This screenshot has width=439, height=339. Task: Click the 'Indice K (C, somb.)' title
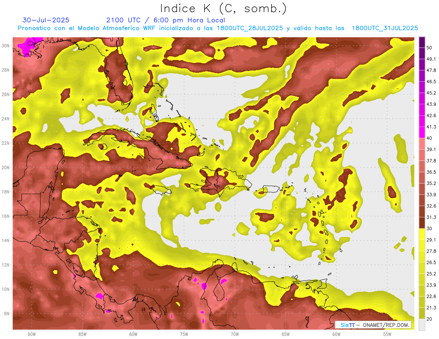[x=223, y=8]
